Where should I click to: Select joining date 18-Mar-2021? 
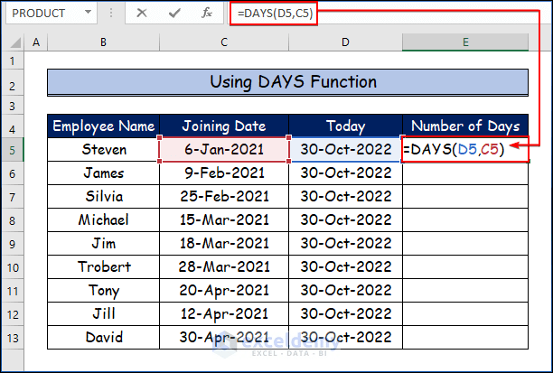(224, 243)
